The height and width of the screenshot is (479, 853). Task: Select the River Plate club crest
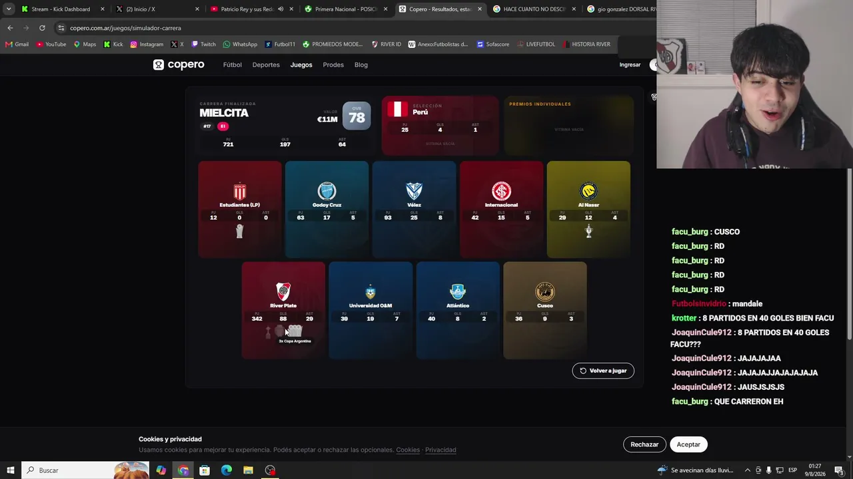[x=283, y=292]
